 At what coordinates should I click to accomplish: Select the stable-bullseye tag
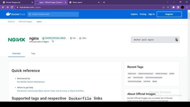tap(161, 74)
